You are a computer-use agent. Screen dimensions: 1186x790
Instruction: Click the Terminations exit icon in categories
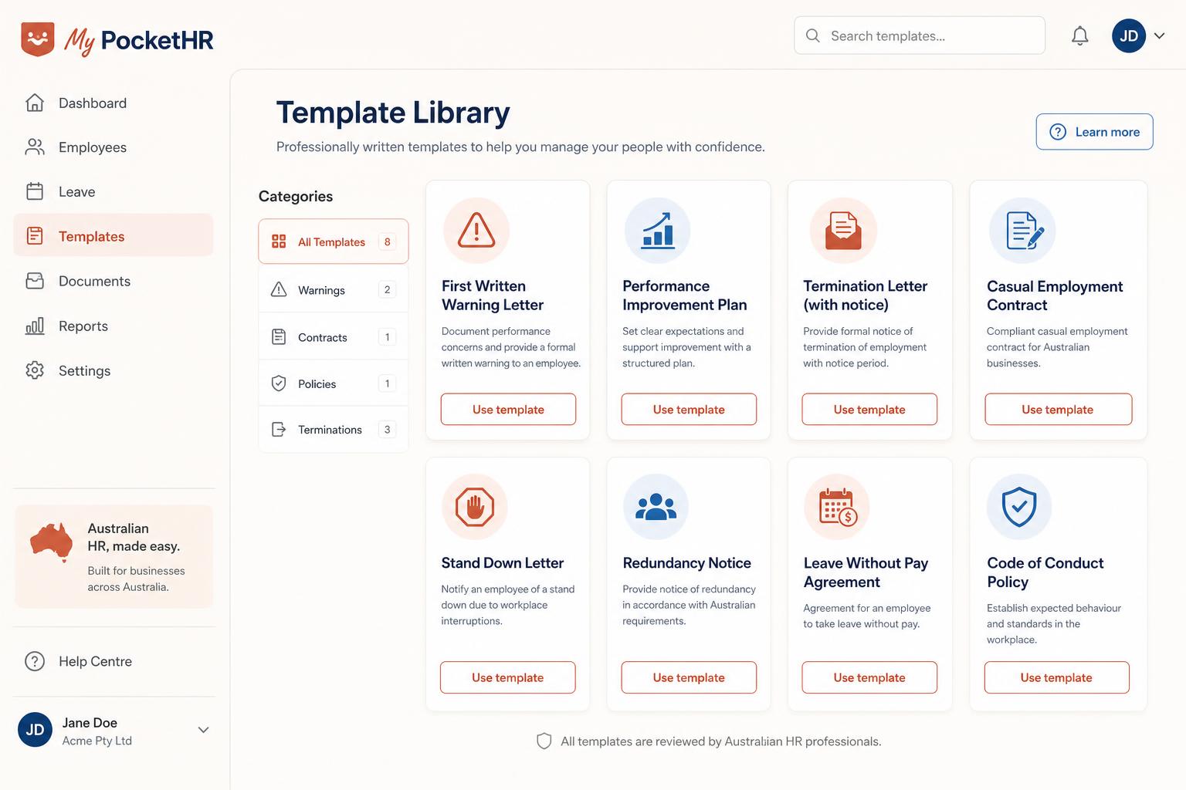[x=279, y=430]
